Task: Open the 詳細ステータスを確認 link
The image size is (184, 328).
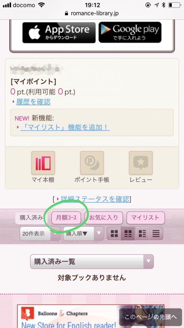Action: [x=95, y=199]
